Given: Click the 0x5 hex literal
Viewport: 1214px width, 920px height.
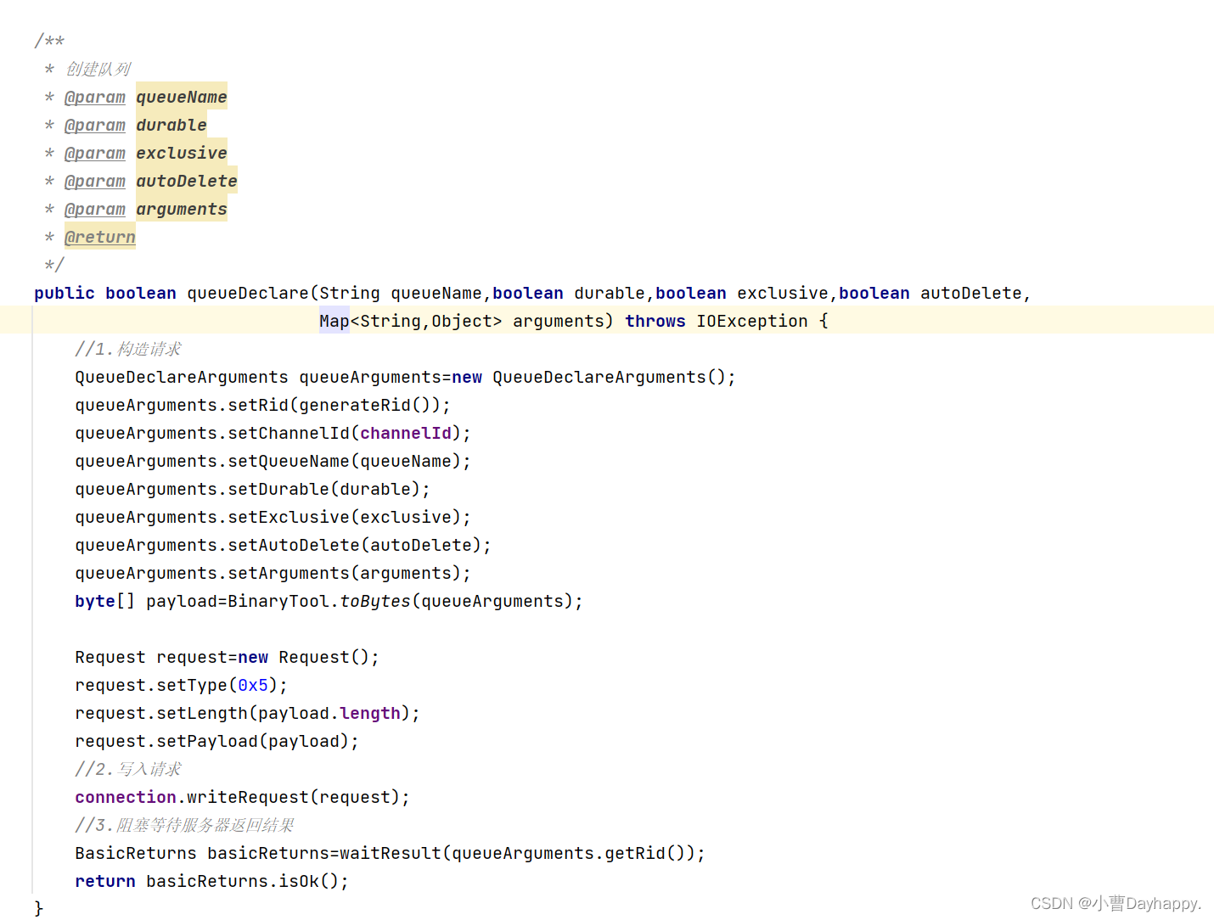Looking at the screenshot, I should click(x=253, y=685).
